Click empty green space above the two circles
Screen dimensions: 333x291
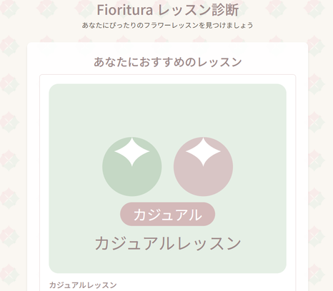point(167,109)
